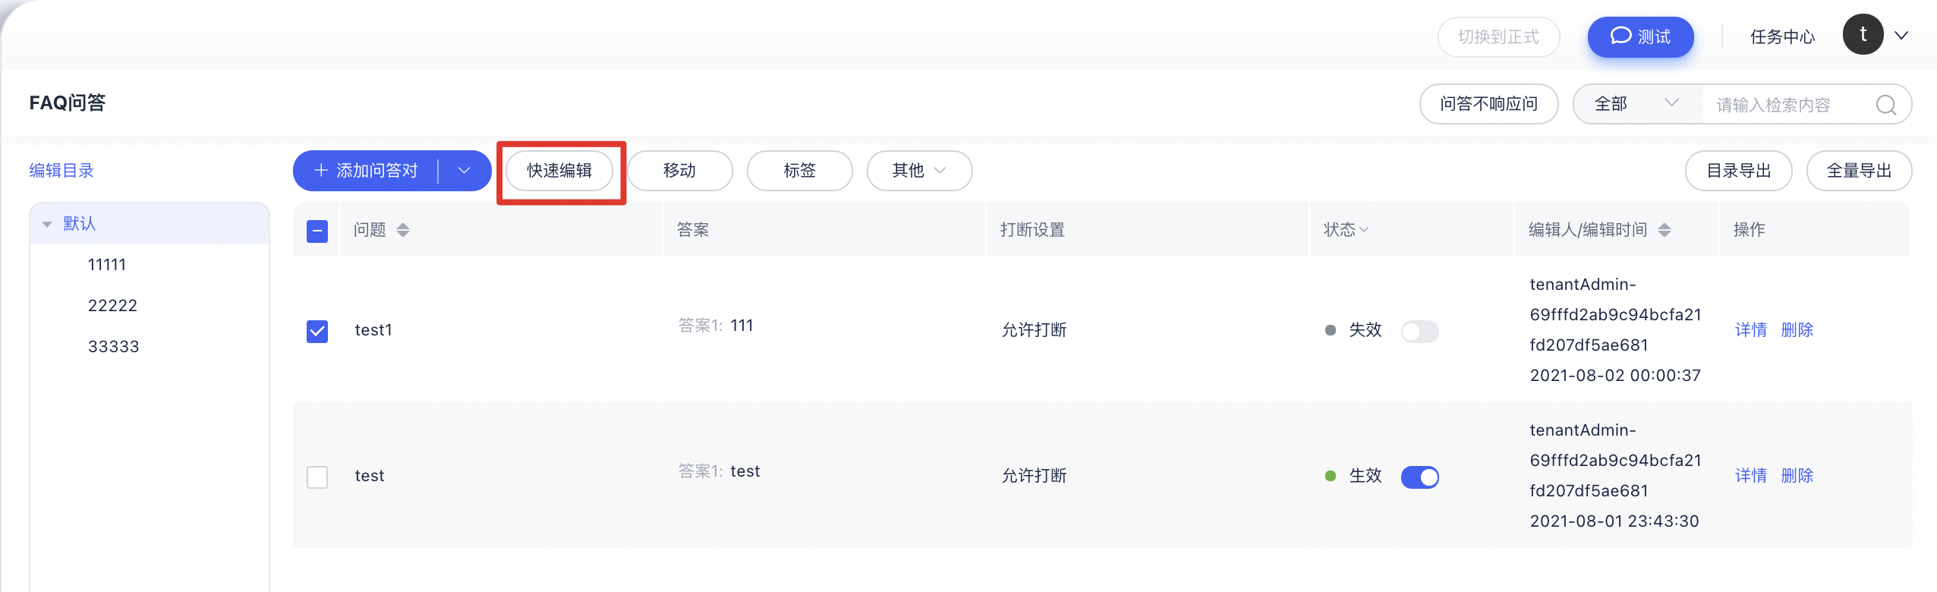Viewport: 1937px width, 592px height.
Task: Click the user avatar "t" icon
Action: click(x=1863, y=35)
